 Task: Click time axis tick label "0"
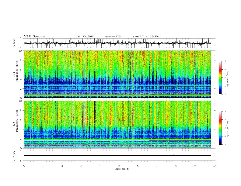[x=24, y=166]
